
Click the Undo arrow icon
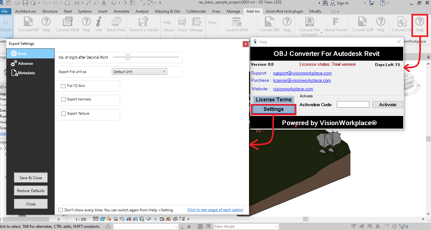click(44, 3)
